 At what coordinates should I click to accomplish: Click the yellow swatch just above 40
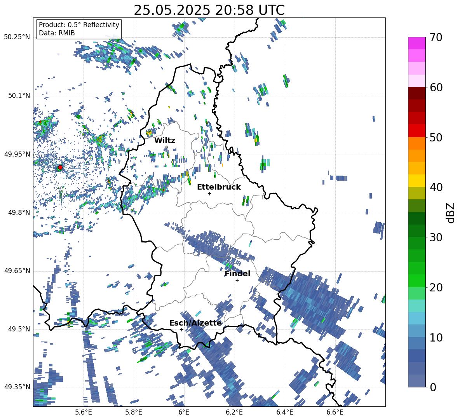(416, 180)
